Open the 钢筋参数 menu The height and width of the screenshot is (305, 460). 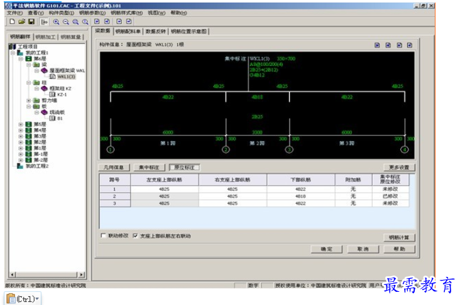tap(92, 13)
